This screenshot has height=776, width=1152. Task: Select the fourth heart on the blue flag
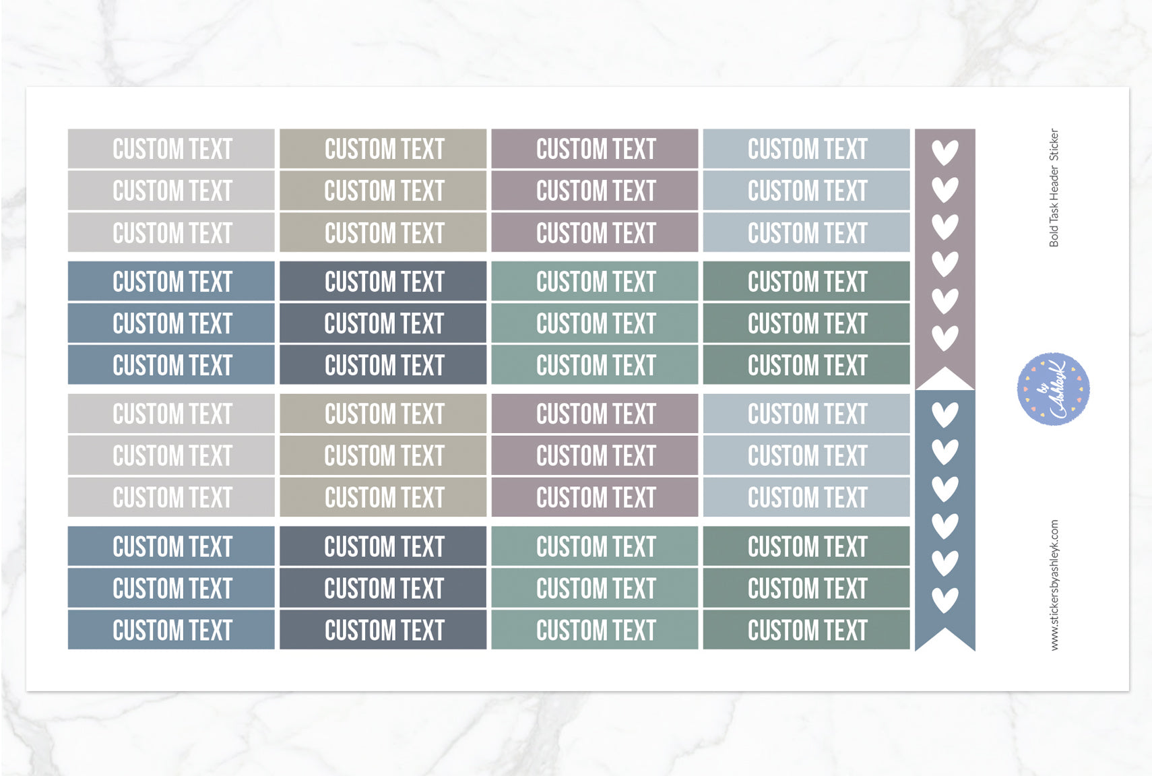945,525
